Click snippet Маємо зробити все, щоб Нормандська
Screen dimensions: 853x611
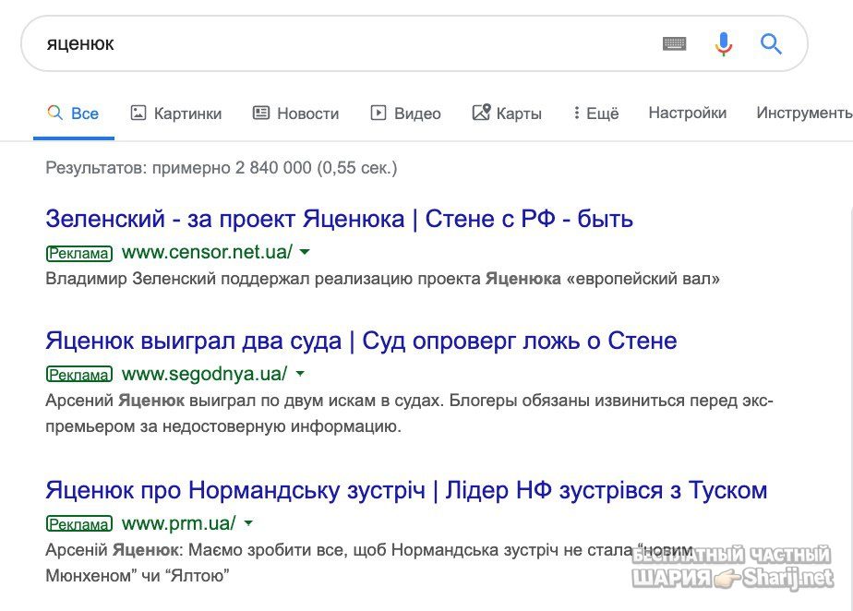click(369, 563)
